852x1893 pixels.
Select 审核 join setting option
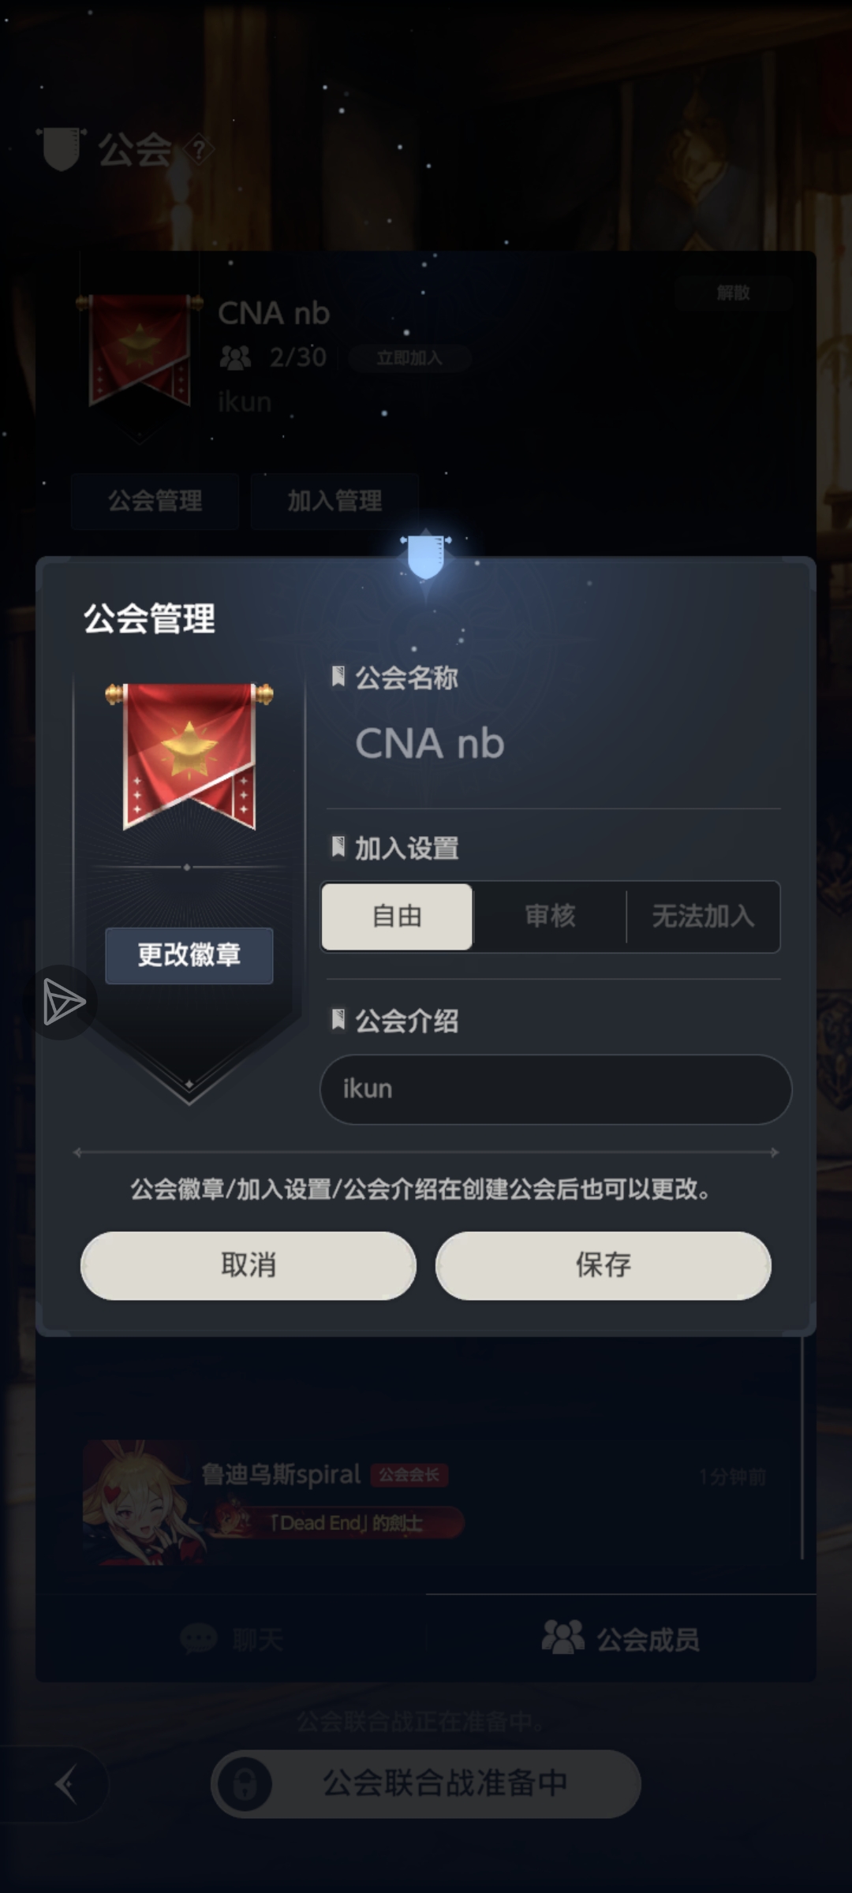(x=550, y=917)
